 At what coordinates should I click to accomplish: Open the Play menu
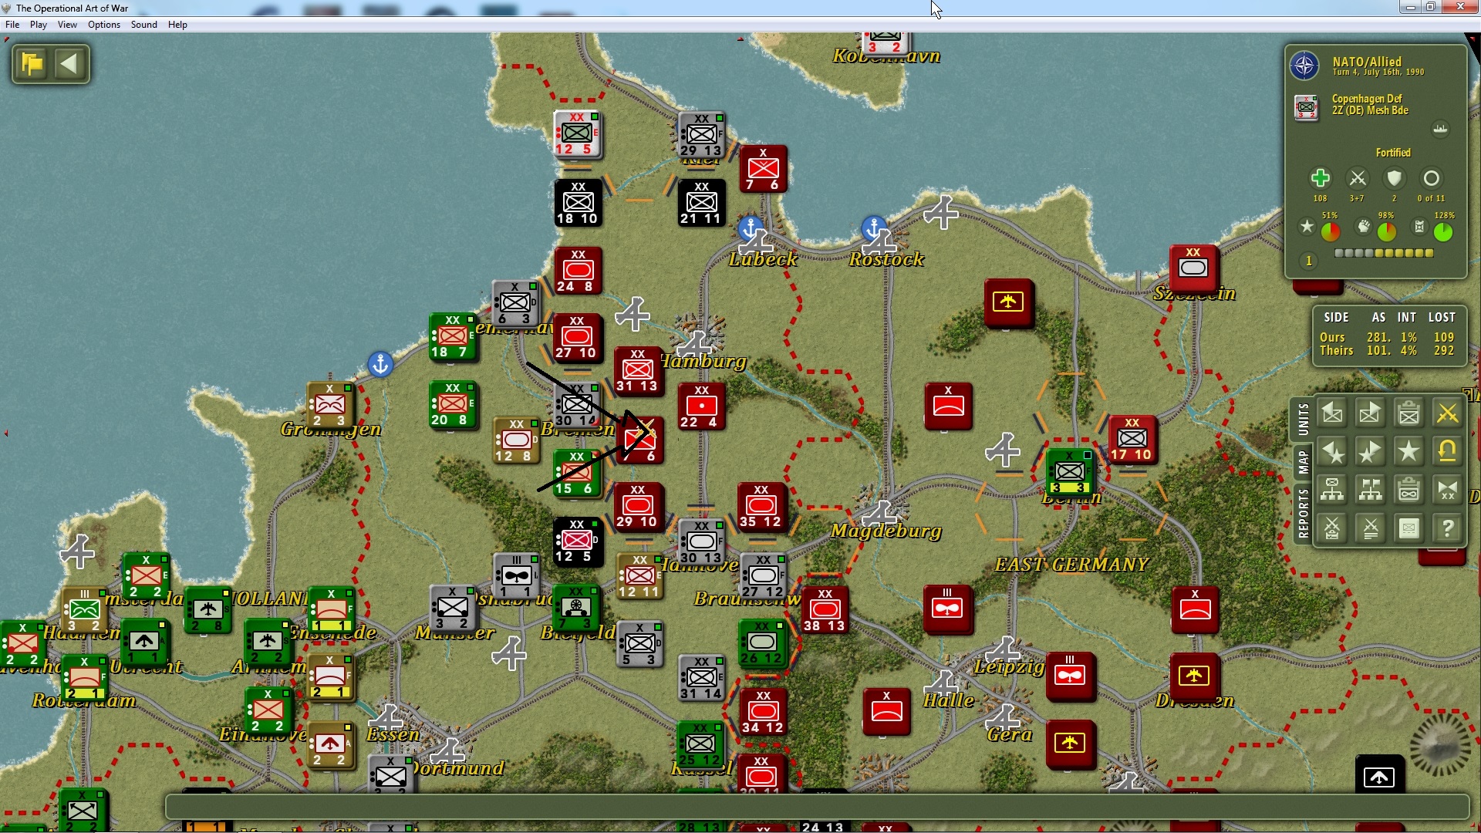click(x=39, y=25)
